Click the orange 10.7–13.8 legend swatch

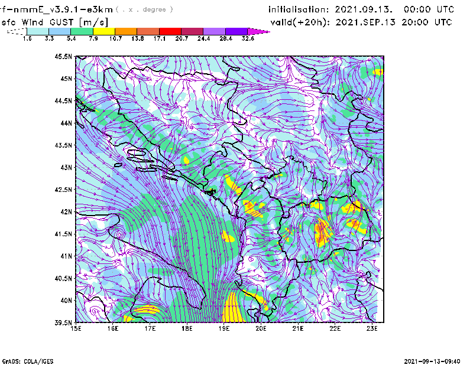pos(126,31)
